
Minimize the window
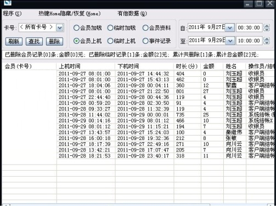click(x=248, y=3)
